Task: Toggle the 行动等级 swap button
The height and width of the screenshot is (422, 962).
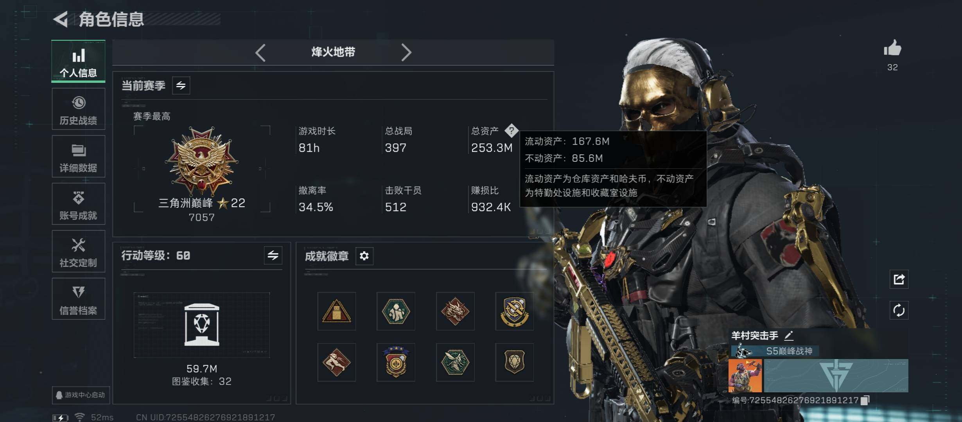Action: point(273,256)
